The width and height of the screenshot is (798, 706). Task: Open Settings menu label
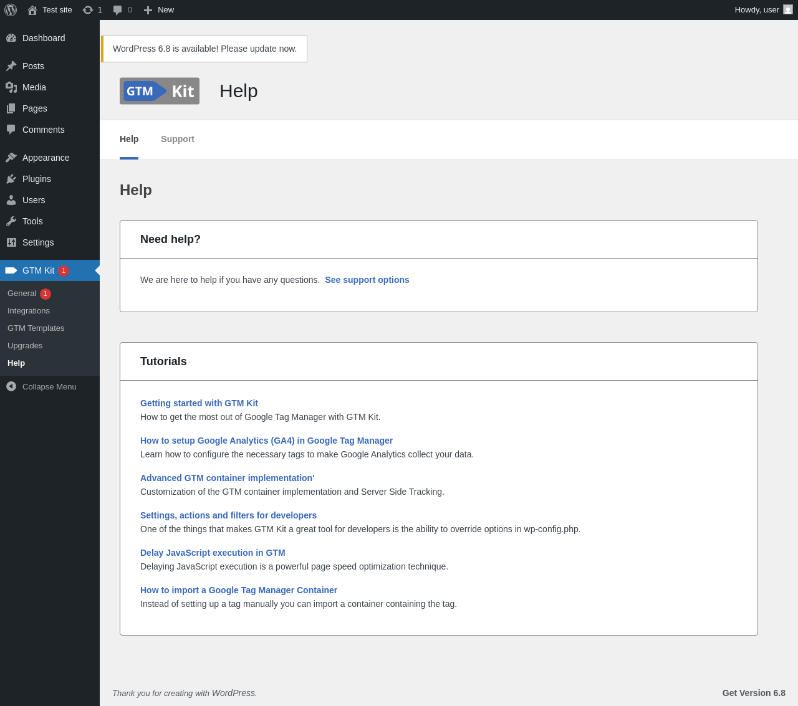(x=38, y=242)
